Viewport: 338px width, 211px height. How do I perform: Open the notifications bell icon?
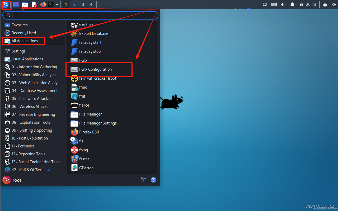click(x=292, y=4)
